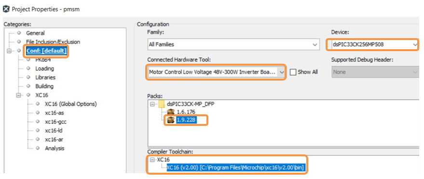Image resolution: width=424 pixels, height=179 pixels.
Task: Select the xc16-ld options
Action: (54, 131)
